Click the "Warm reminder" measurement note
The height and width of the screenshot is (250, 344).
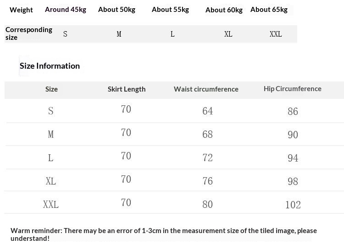164,234
